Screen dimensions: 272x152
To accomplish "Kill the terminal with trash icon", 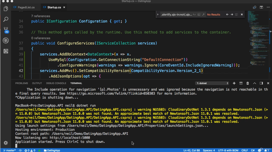I will pyautogui.click(x=248, y=83).
